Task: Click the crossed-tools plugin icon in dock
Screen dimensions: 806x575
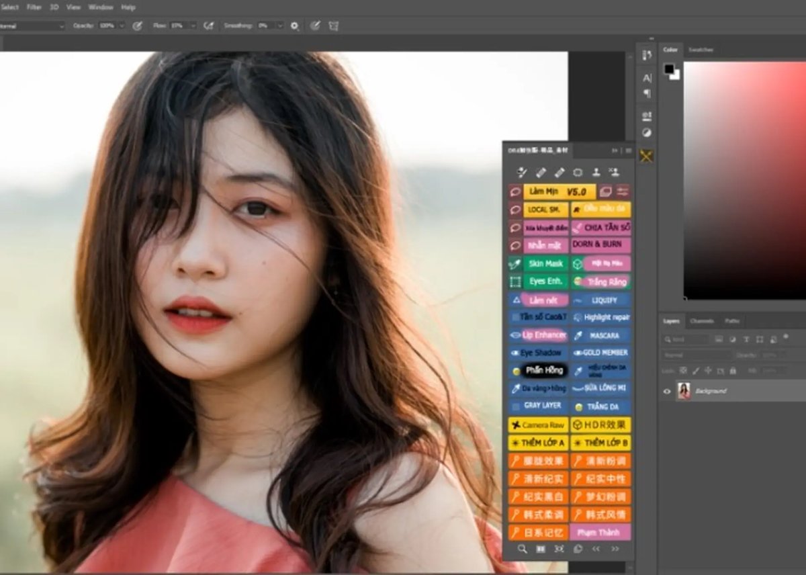Action: click(x=646, y=156)
